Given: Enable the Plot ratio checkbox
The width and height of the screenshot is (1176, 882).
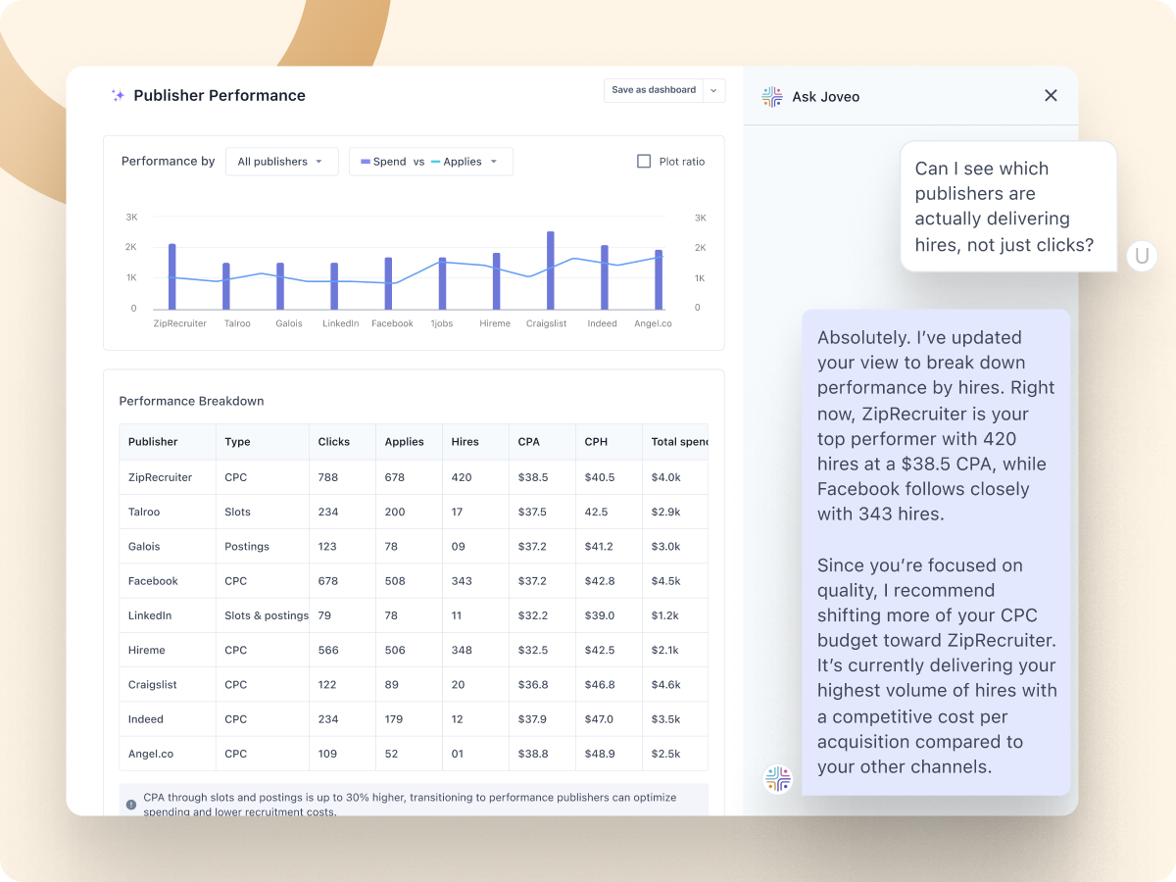Looking at the screenshot, I should [644, 162].
